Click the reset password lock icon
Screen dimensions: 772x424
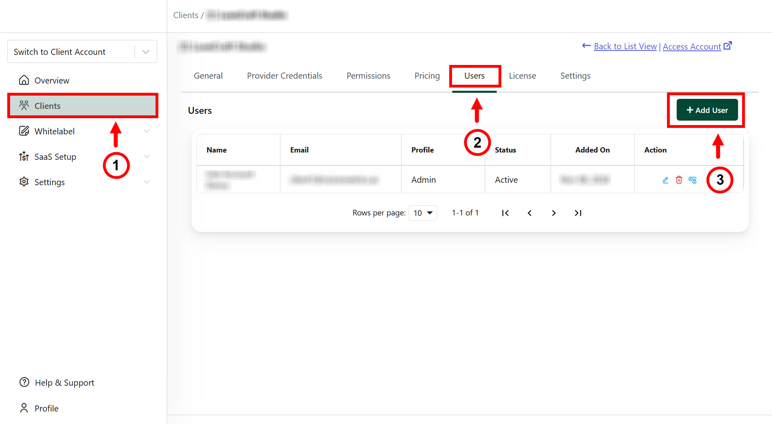point(692,180)
